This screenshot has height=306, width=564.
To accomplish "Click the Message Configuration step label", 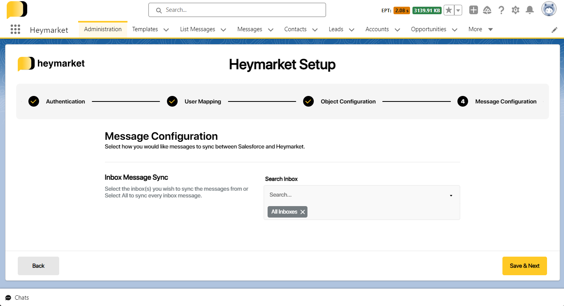I will 506,101.
